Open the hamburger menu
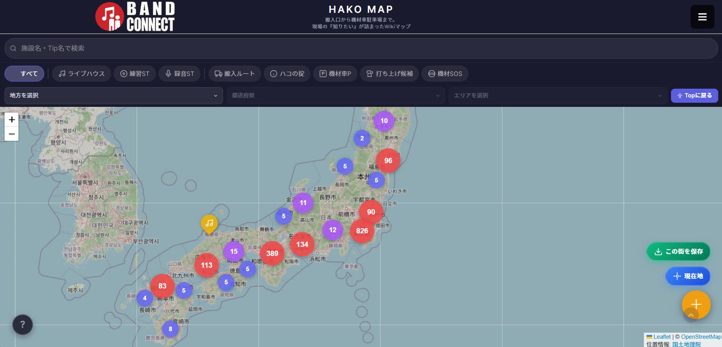This screenshot has width=722, height=347. pos(702,17)
